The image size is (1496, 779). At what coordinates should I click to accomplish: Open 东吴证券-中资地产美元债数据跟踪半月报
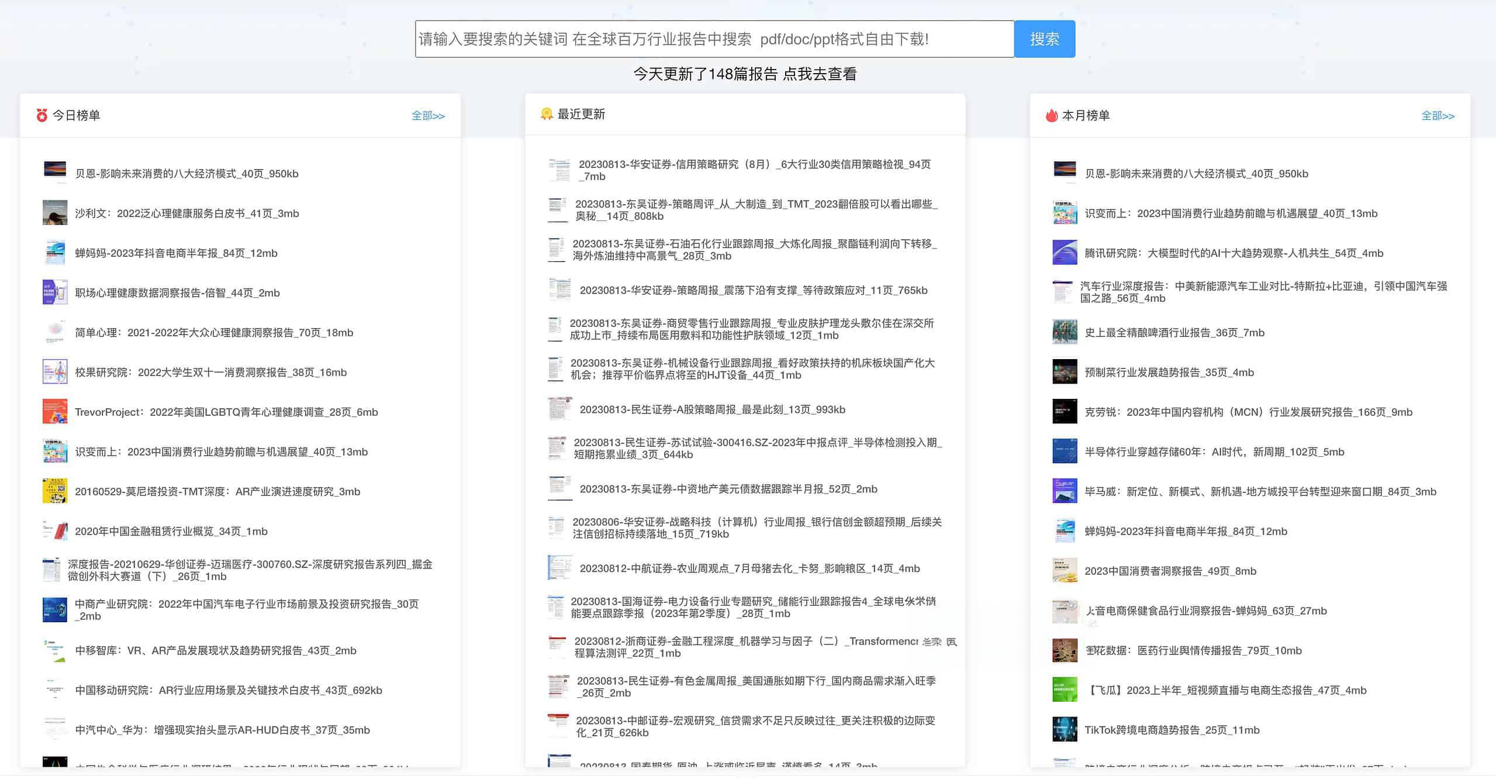pyautogui.click(x=728, y=490)
